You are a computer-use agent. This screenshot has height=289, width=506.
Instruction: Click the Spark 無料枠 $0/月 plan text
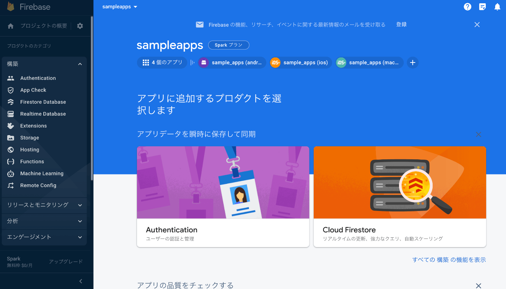coord(20,262)
